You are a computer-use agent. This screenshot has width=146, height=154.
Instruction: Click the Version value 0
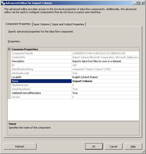(73, 97)
